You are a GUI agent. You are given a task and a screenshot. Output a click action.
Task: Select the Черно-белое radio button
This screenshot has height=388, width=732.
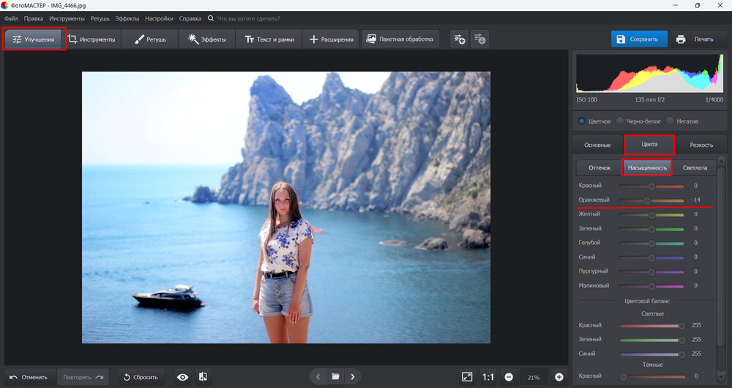point(619,121)
